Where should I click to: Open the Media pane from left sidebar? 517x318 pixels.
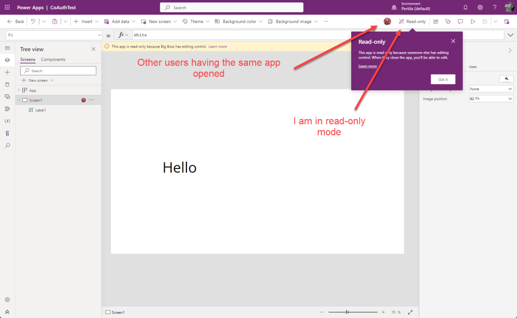pyautogui.click(x=7, y=96)
